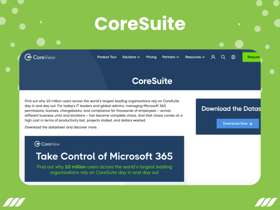
Task: Click the CoreSuite page heading
Action: tap(152, 81)
